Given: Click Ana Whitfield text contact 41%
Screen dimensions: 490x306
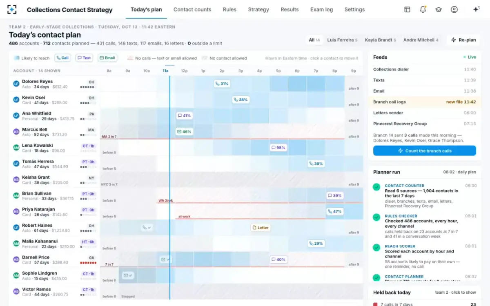Looking at the screenshot, I should pos(185,115).
